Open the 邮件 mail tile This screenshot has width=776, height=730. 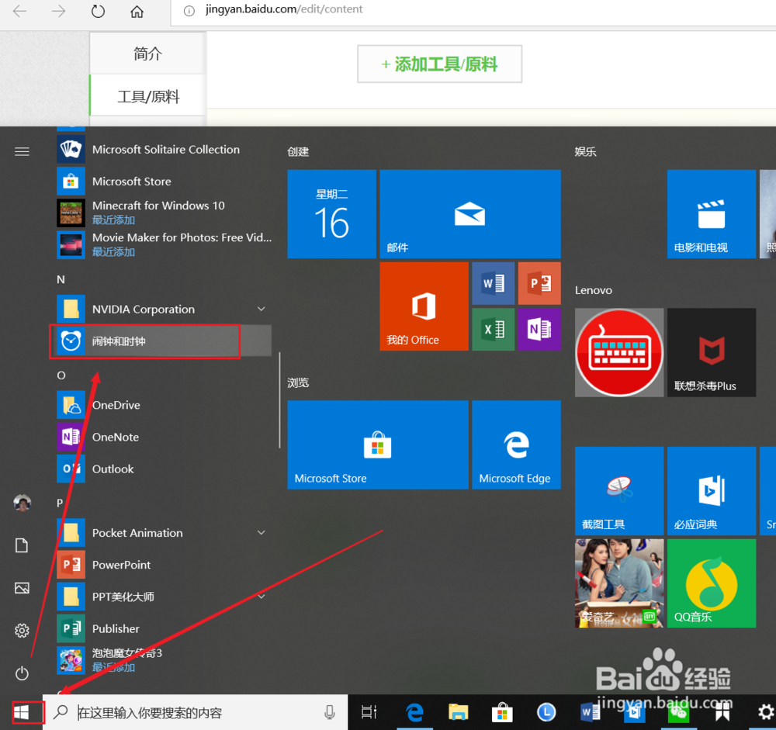coord(470,214)
